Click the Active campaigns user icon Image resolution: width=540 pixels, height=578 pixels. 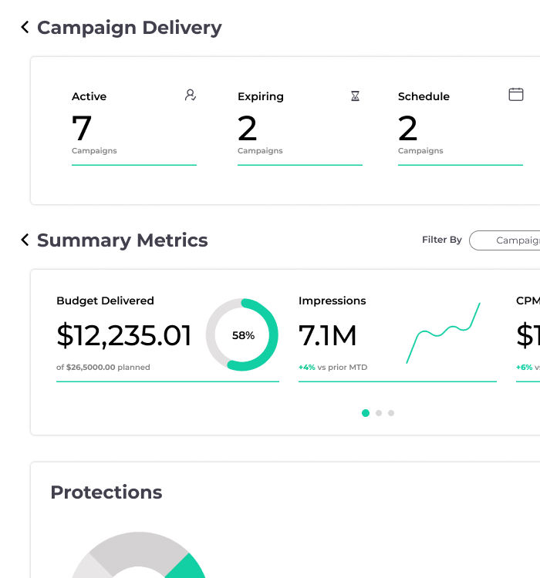pyautogui.click(x=190, y=95)
